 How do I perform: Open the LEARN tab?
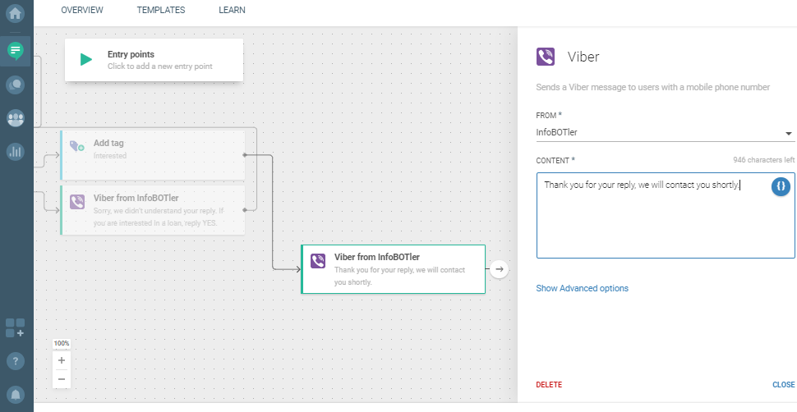pyautogui.click(x=232, y=11)
